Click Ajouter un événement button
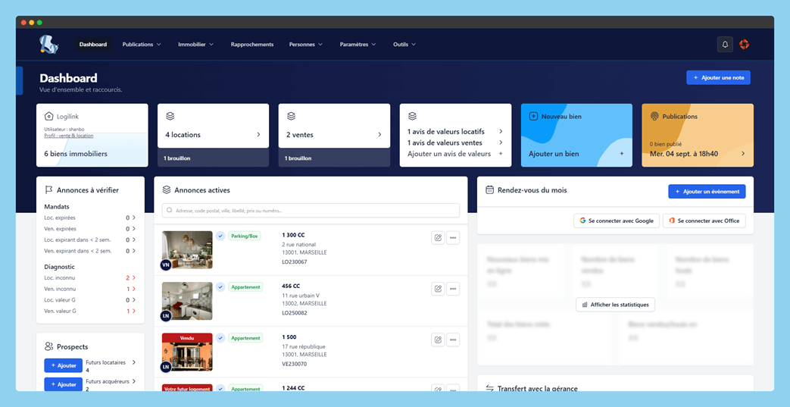The height and width of the screenshot is (407, 790). pyautogui.click(x=707, y=192)
